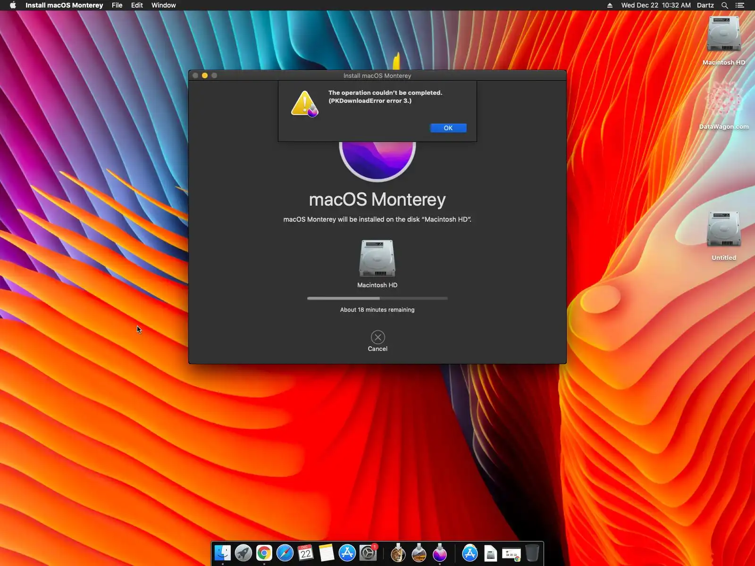755x566 pixels.
Task: Select the Untitled drive on the desktop
Action: point(724,230)
